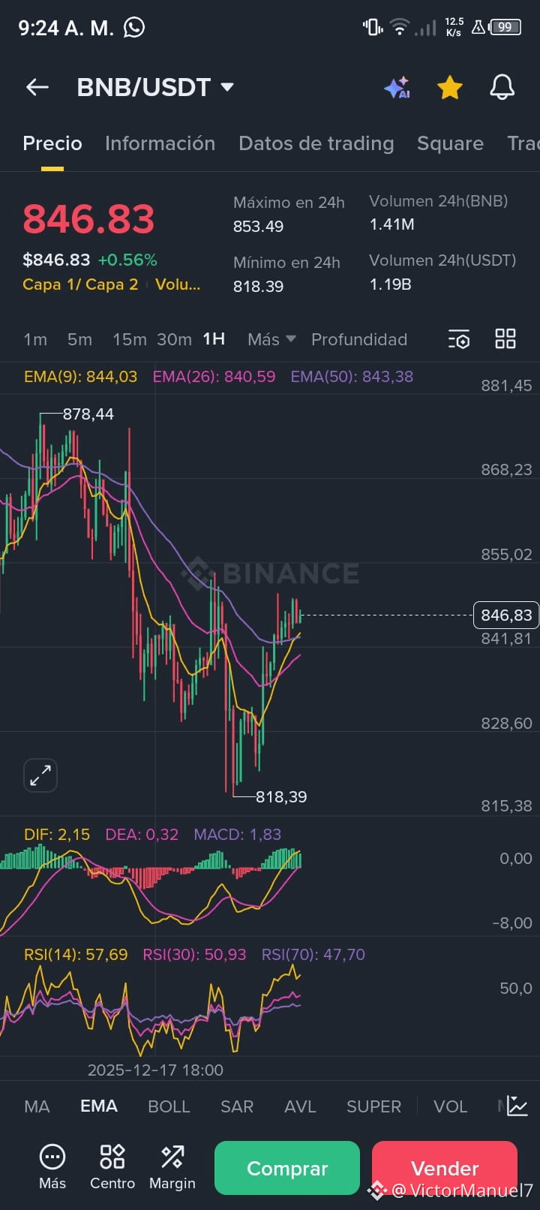Select the 1H timeframe
Screen dimensions: 540x1210
[214, 339]
